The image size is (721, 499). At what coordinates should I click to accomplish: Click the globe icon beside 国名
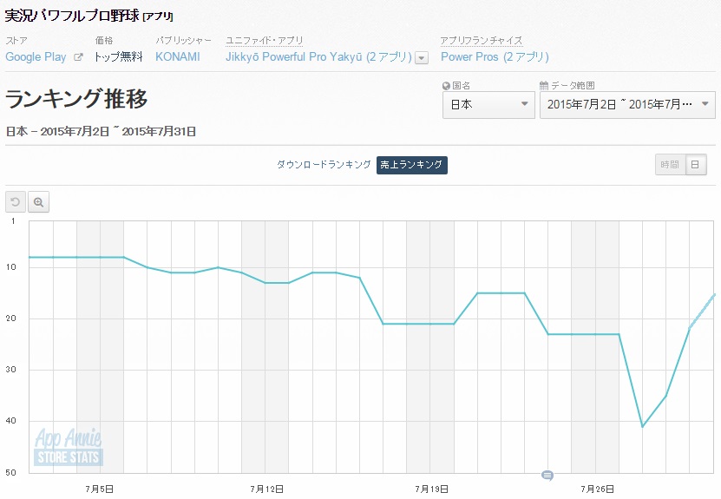pyautogui.click(x=446, y=86)
